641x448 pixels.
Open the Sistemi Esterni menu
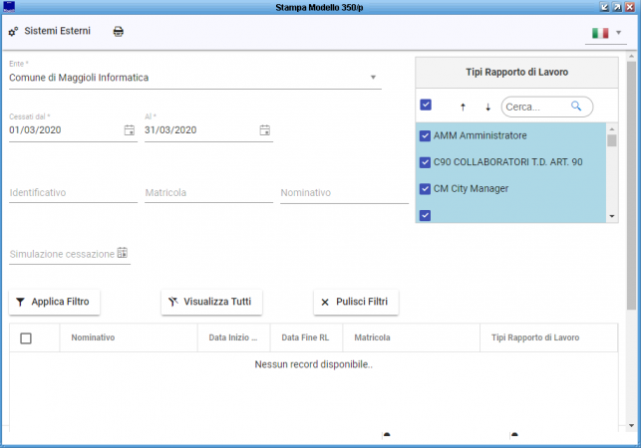49,32
